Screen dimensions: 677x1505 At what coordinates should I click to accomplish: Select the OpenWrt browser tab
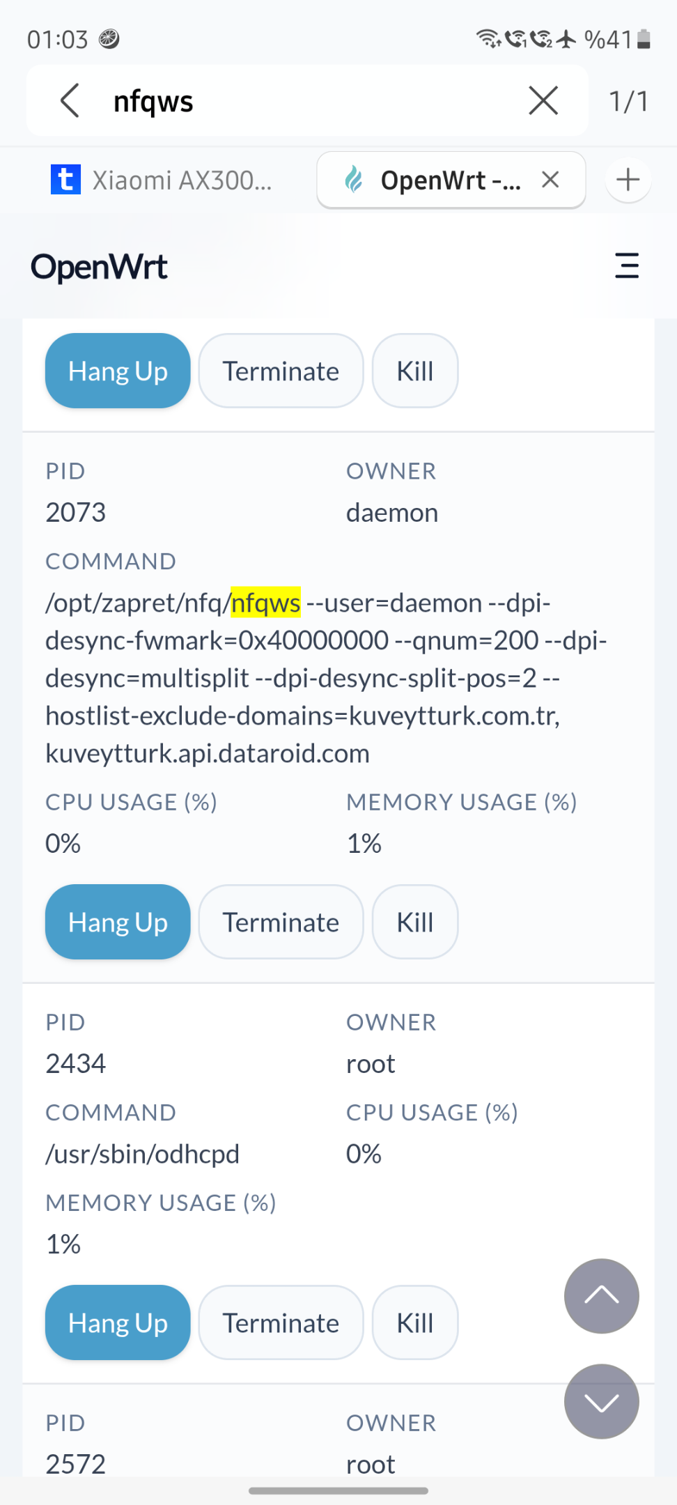click(x=432, y=180)
